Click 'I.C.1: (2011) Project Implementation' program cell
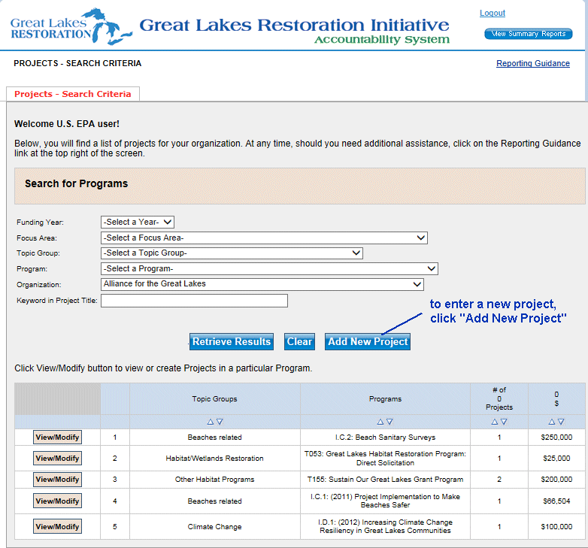Screen dimensions: 588x548 click(x=385, y=501)
